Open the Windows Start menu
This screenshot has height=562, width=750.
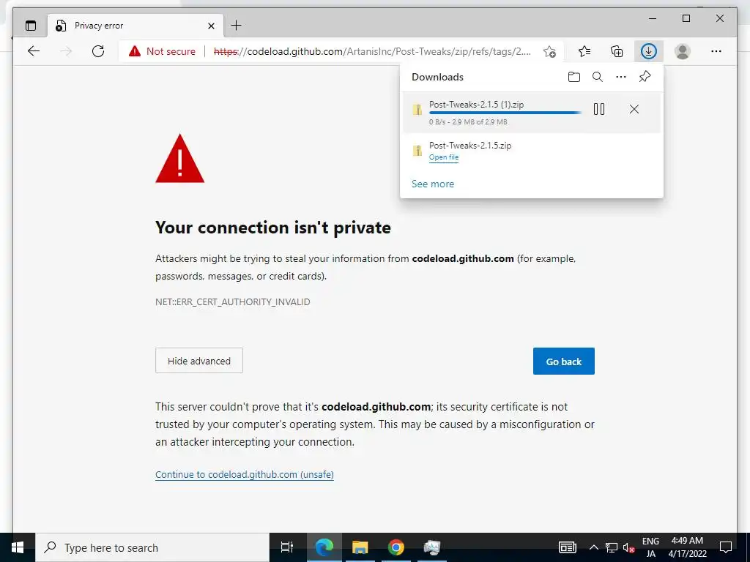[18, 547]
